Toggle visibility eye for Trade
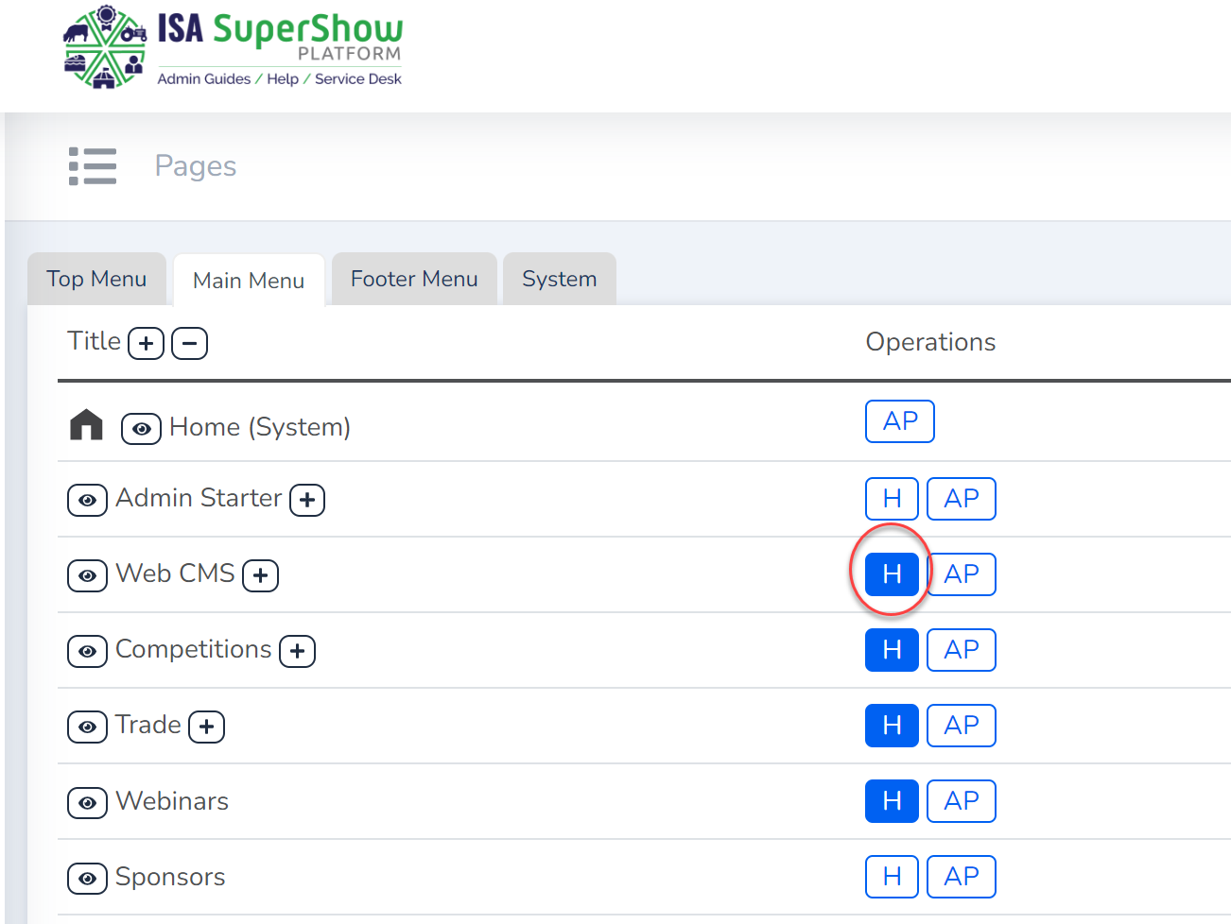 87,727
